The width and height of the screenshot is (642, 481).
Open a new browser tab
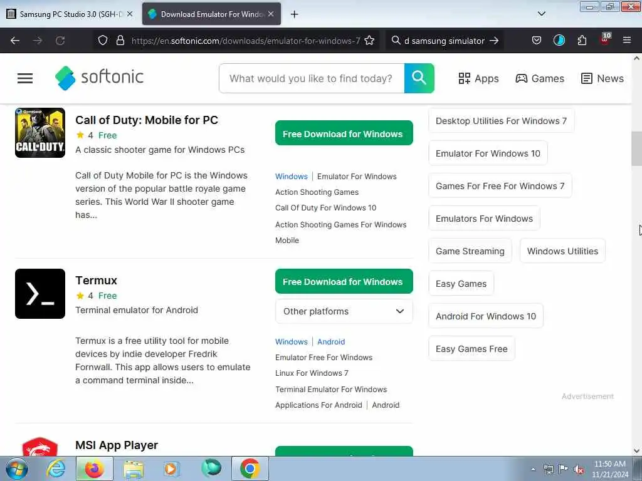(x=294, y=14)
